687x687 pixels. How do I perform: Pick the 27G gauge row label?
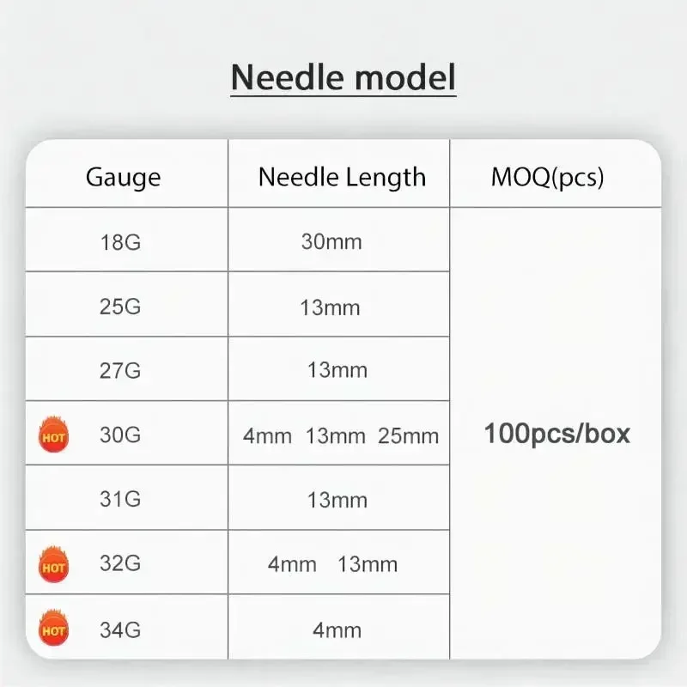[120, 370]
